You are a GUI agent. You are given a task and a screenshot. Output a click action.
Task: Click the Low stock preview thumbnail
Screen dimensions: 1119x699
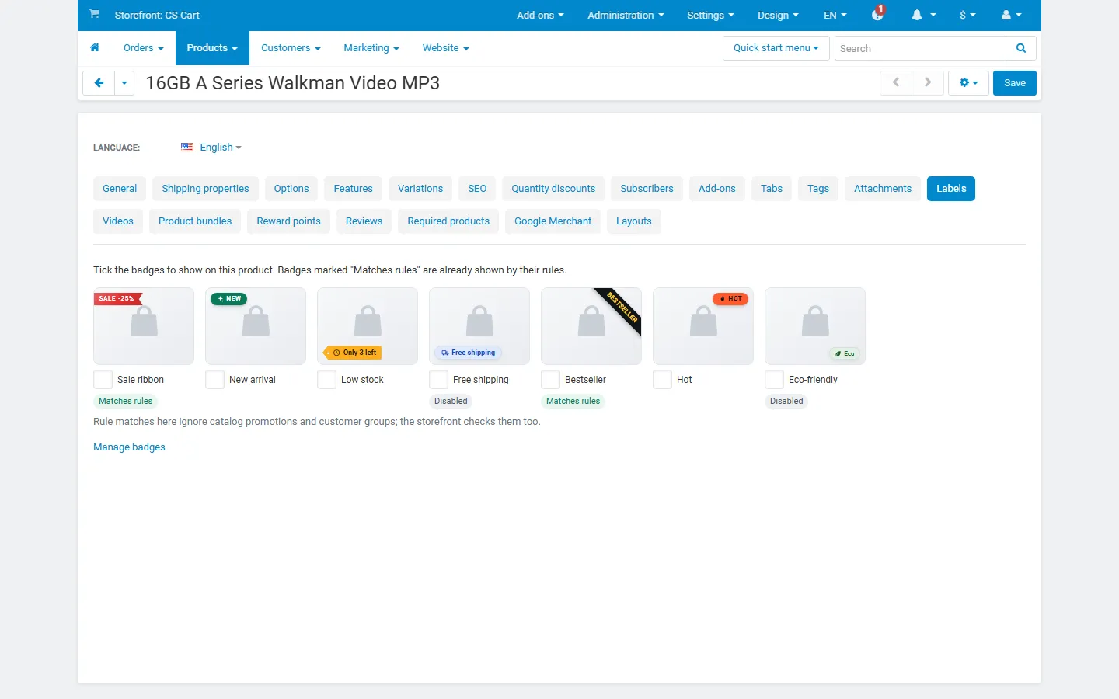click(368, 326)
